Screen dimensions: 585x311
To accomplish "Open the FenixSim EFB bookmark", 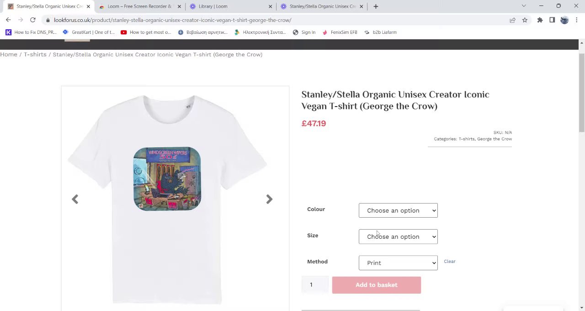I will point(343,32).
